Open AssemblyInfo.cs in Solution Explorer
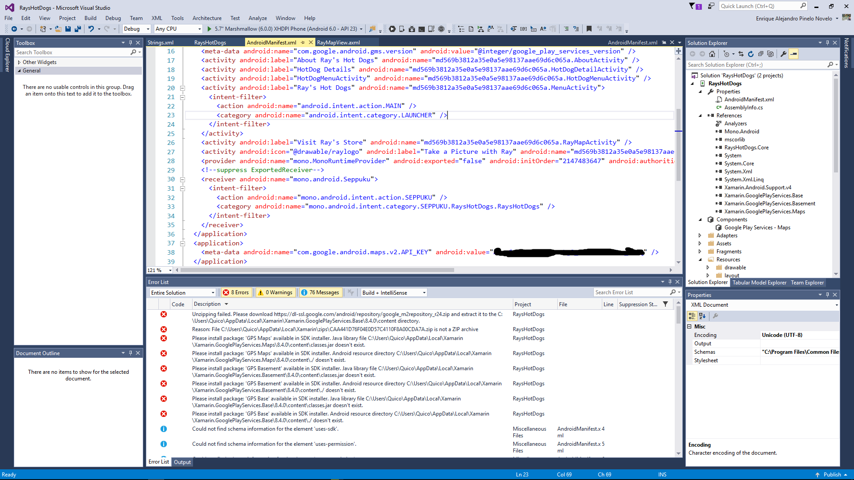This screenshot has height=480, width=854. 743,108
